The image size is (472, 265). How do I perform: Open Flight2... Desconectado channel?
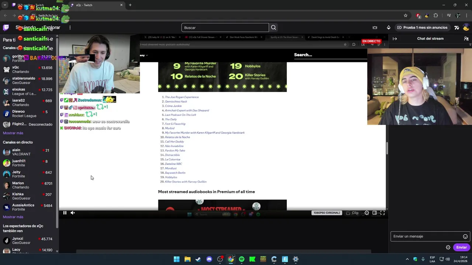(28, 124)
